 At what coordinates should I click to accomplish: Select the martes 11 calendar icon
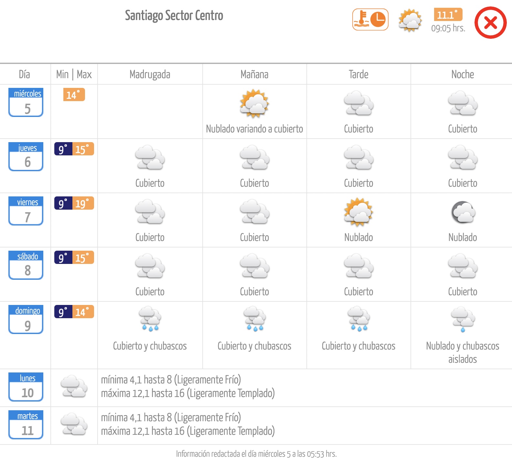tap(26, 425)
